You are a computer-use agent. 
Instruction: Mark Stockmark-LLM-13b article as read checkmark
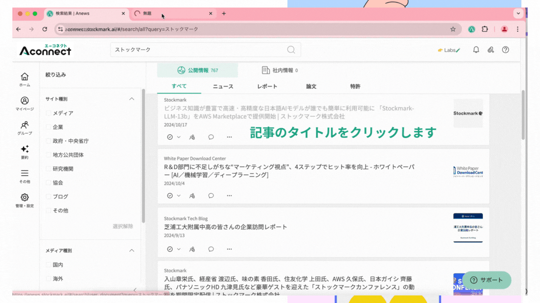coord(170,137)
